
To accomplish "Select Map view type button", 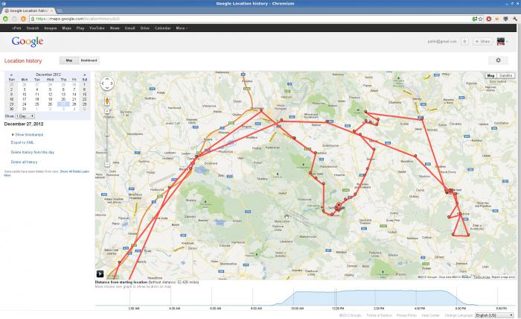I will click(x=490, y=75).
